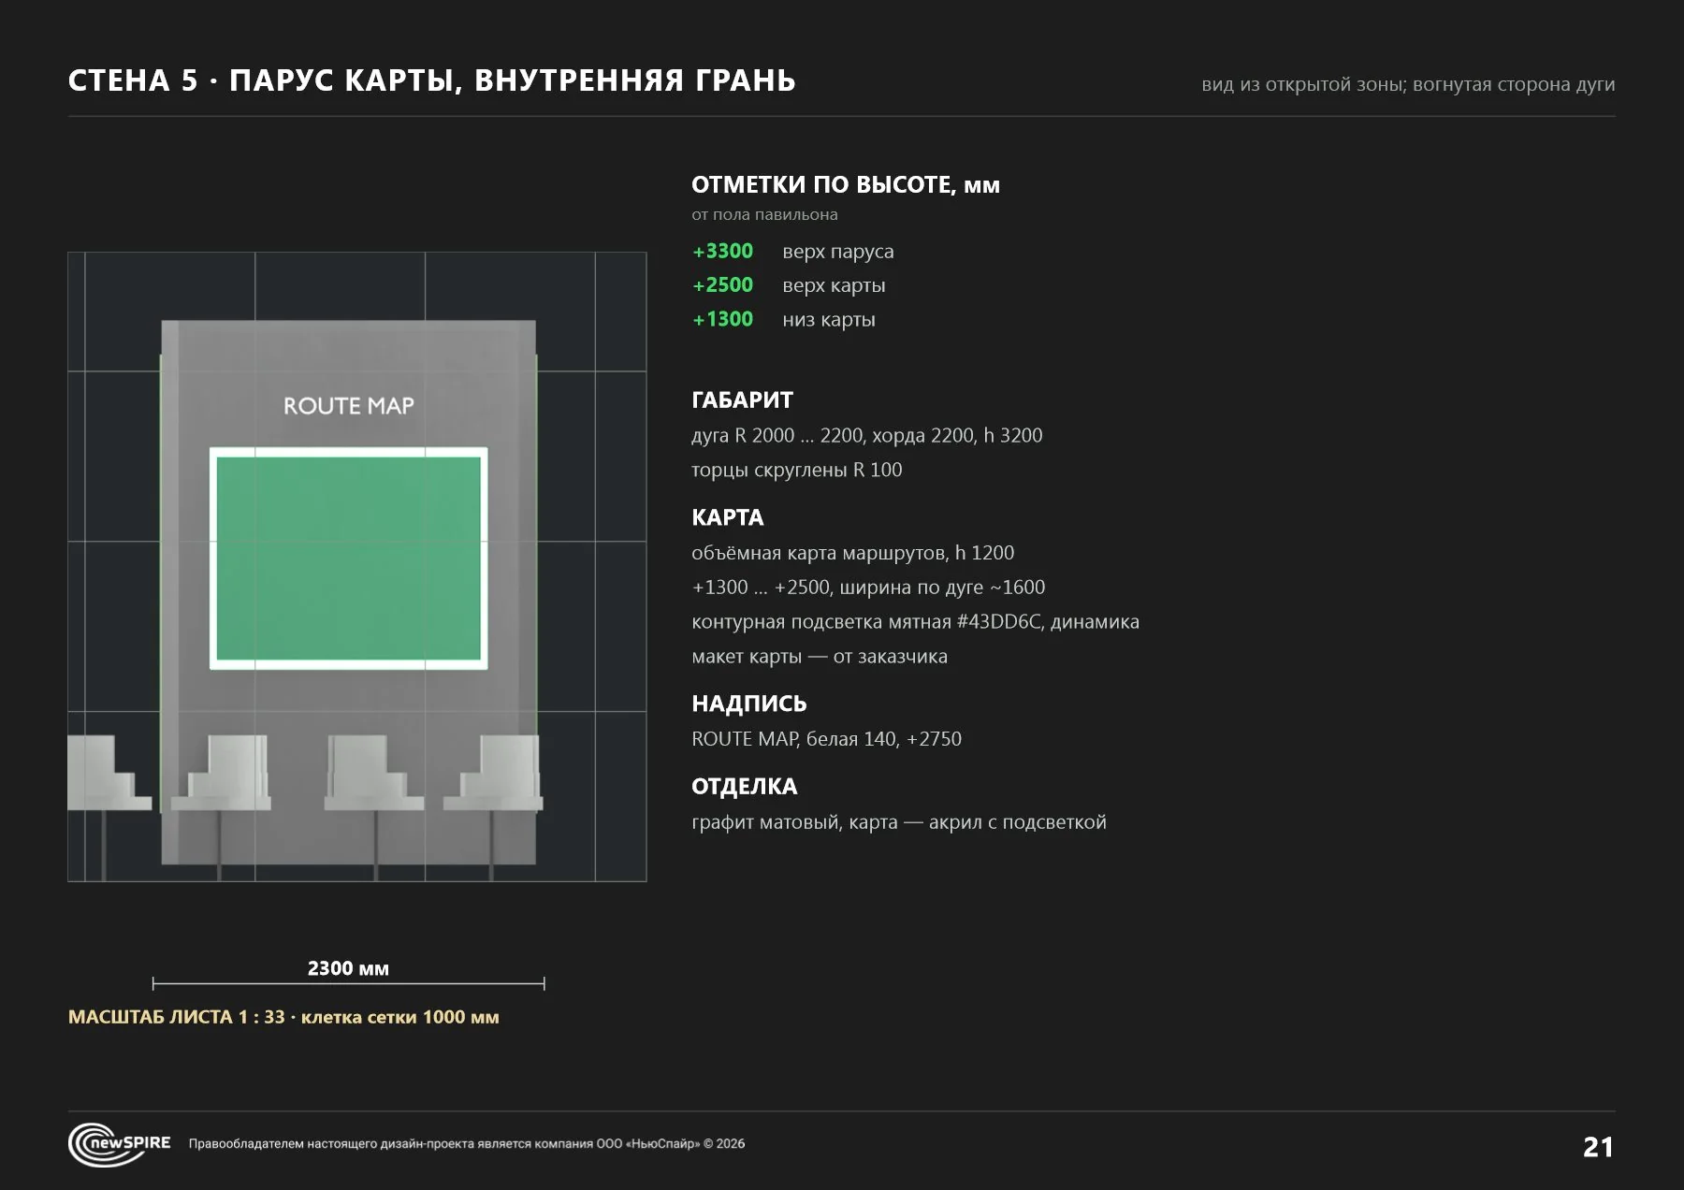Click the "ГАБАРИТ" section heading
Image resolution: width=1684 pixels, height=1190 pixels.
tap(742, 400)
